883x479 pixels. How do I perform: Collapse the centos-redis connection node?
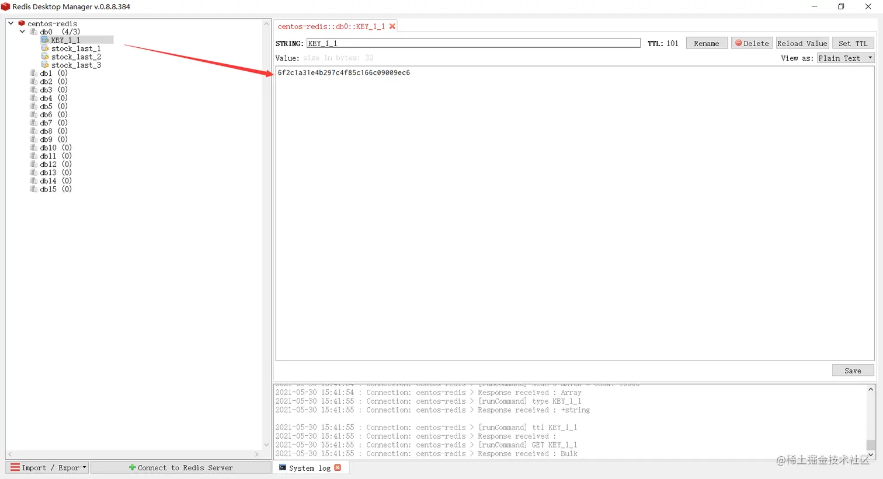11,23
